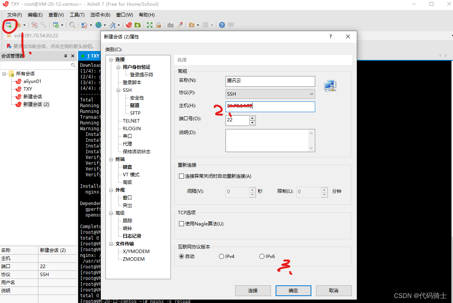The image size is (453, 303).
Task: Close the session manager panel with X
Action: coord(73,56)
